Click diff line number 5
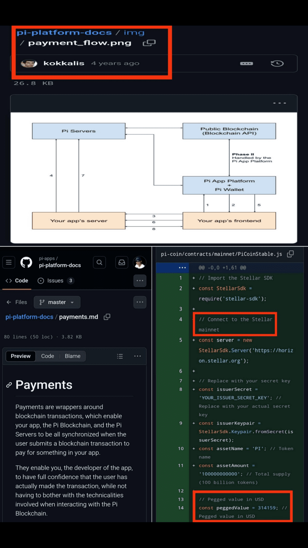Screen dimensions: 308x548 coord(181,340)
